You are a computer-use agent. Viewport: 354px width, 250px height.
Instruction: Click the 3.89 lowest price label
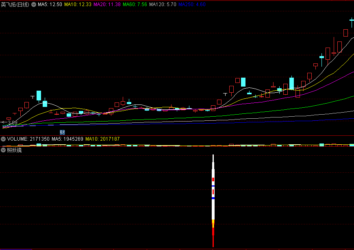coord(13,123)
